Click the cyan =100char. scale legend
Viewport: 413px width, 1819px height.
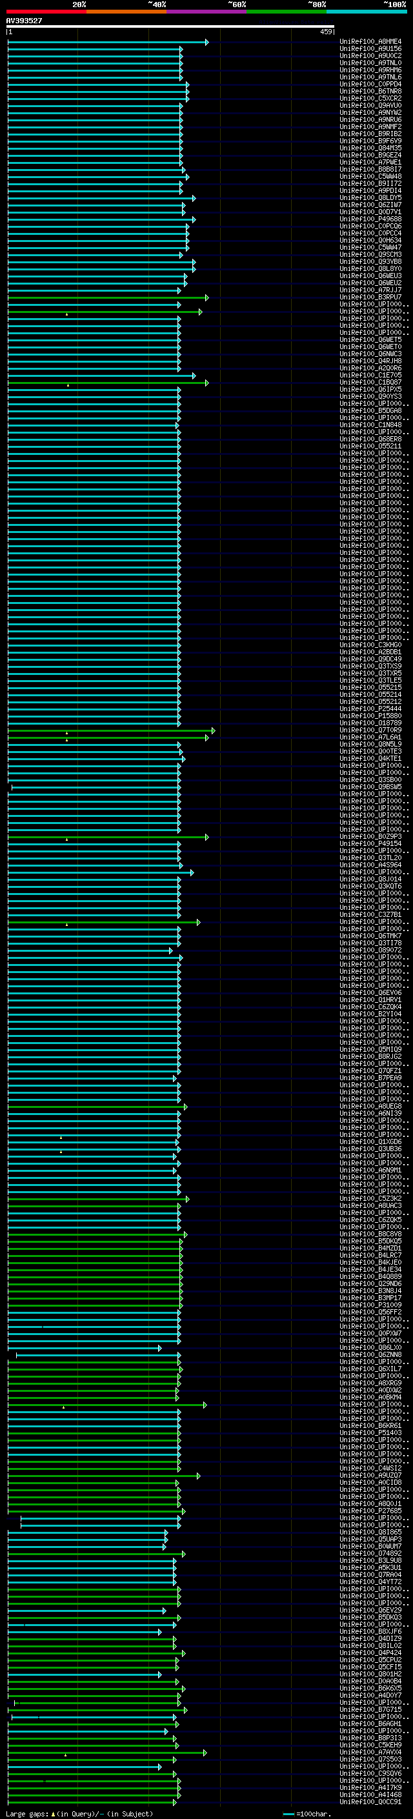pyautogui.click(x=307, y=1814)
